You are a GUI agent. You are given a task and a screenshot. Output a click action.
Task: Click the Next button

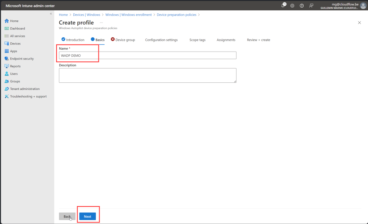[x=88, y=216]
